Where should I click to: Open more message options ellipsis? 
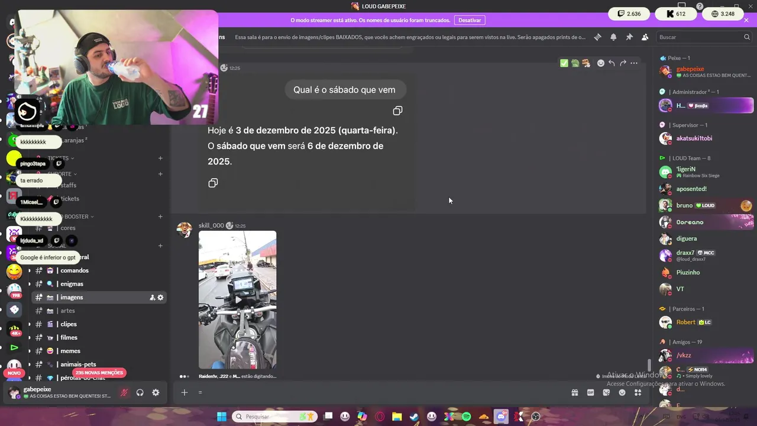[x=634, y=63]
